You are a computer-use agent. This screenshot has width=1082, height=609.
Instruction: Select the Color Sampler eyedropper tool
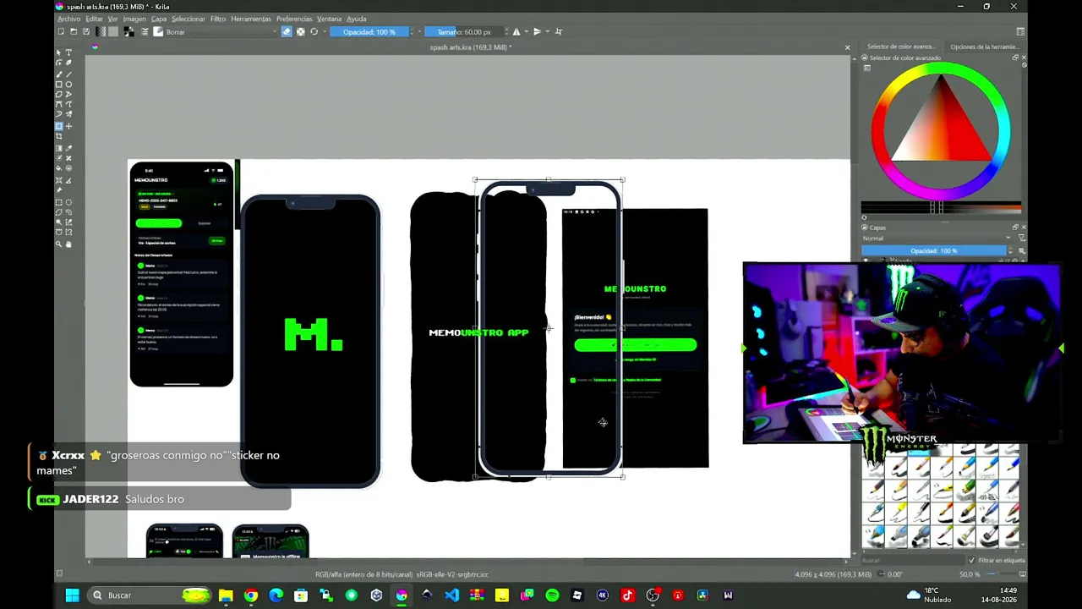pyautogui.click(x=69, y=148)
